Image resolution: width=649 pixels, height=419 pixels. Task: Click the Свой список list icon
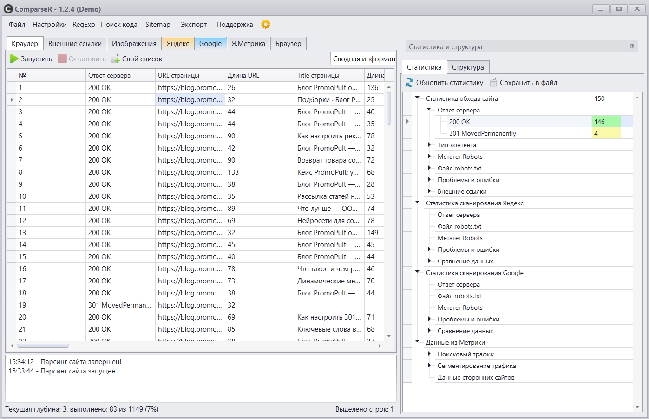pos(116,59)
